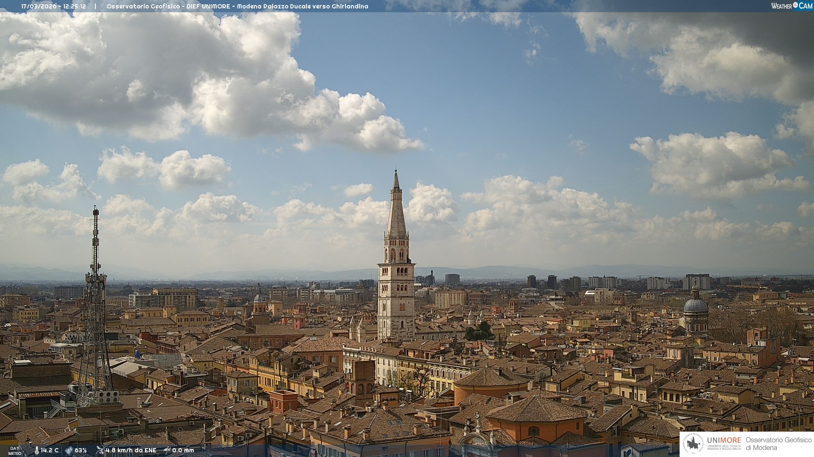Click the thermometer temperature icon

[37, 451]
